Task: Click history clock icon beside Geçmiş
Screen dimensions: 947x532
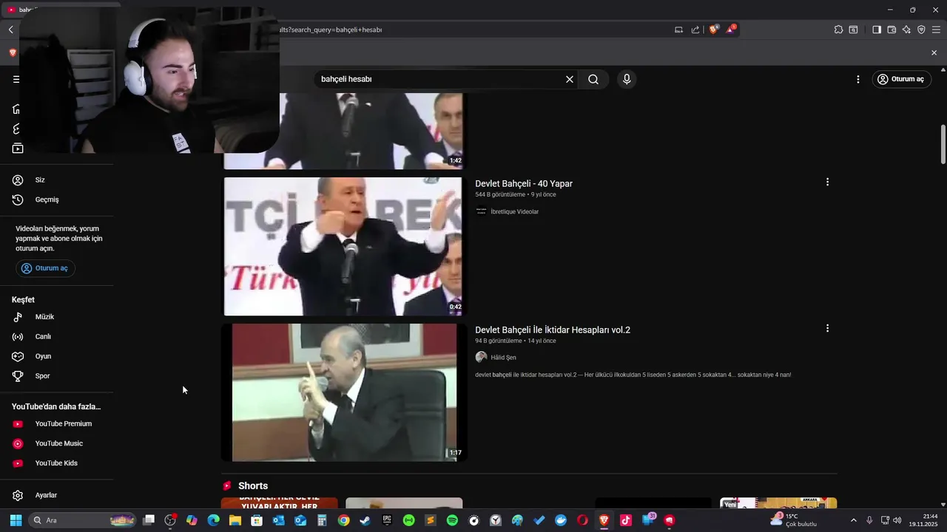Action: coord(18,199)
